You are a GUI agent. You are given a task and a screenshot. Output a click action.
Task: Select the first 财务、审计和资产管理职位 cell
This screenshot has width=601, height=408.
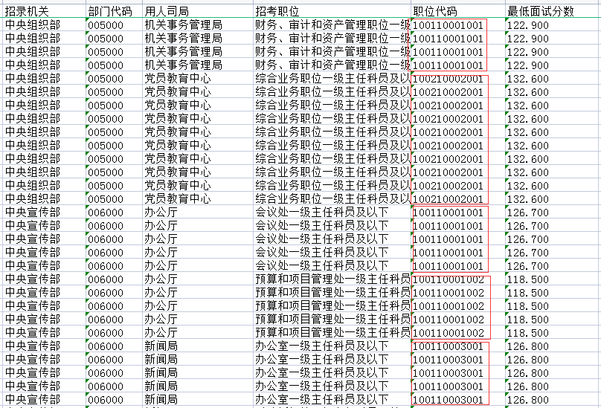pos(332,25)
